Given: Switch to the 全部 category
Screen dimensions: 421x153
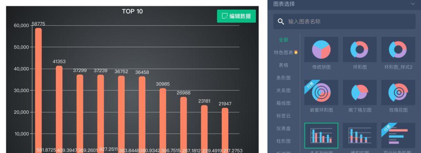Looking at the screenshot, I should tap(283, 40).
